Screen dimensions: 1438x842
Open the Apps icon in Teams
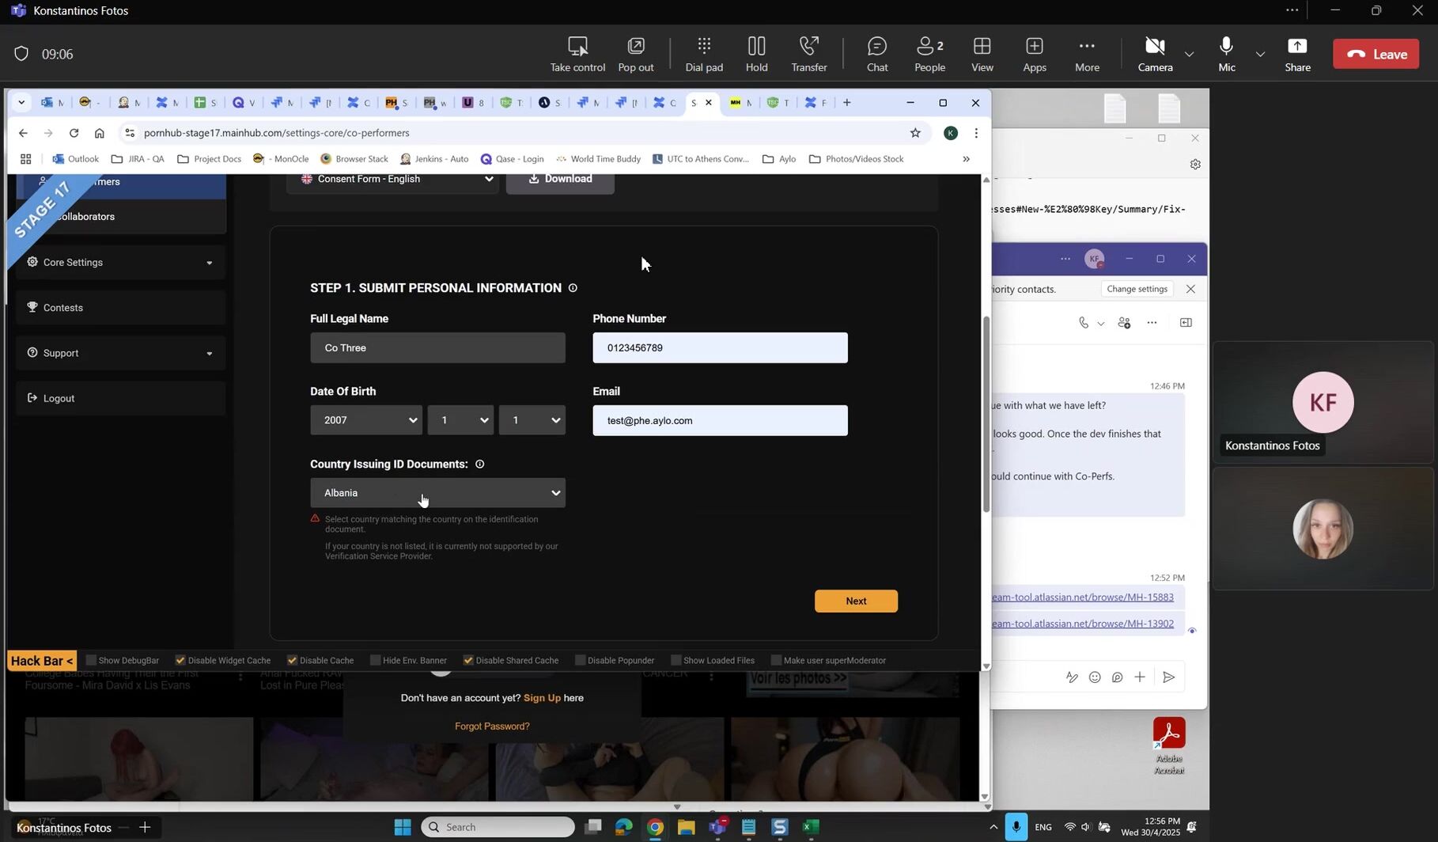(1034, 54)
